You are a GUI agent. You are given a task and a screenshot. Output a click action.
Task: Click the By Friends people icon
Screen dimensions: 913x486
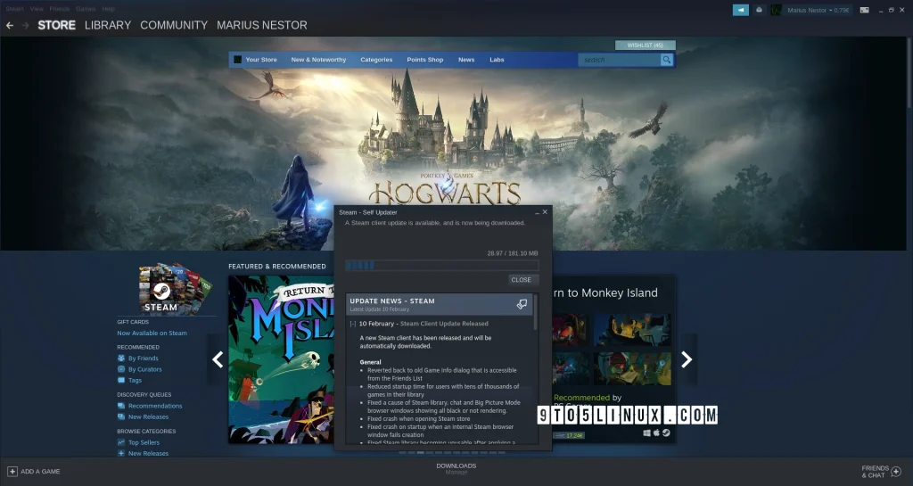click(121, 358)
